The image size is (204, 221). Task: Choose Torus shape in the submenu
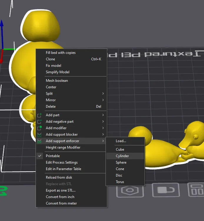[120, 182]
